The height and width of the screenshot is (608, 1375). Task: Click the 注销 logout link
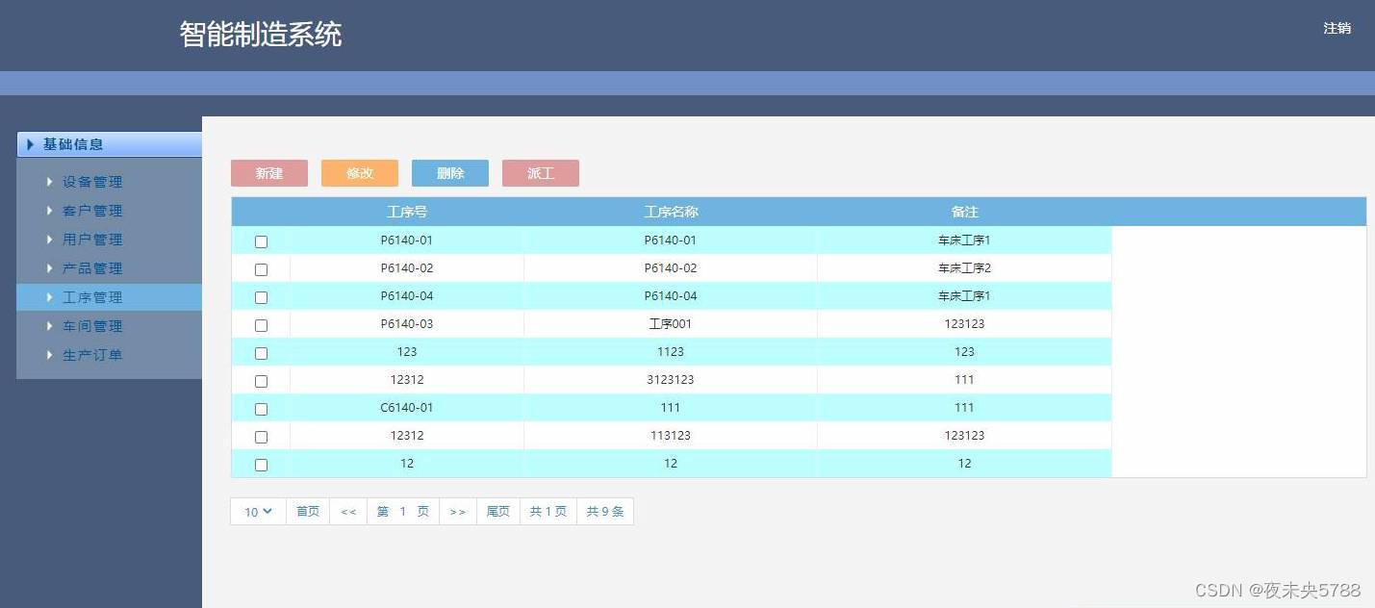[x=1337, y=29]
